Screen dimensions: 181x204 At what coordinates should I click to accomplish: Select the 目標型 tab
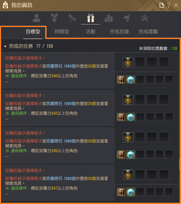click(33, 32)
